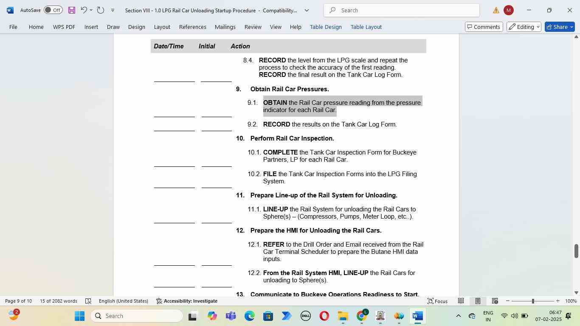Switch to Web Layout view icon
The image size is (580, 326).
coord(495,301)
